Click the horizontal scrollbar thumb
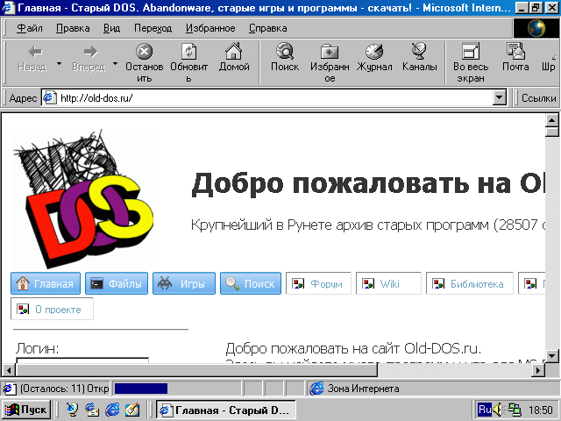The width and height of the screenshot is (561, 421). point(196,370)
